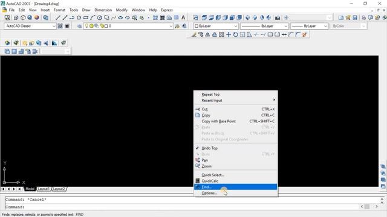Image resolution: width=387 pixels, height=217 pixels.
Task: Click the command line horizontal scrollbar thumb
Action: (x=367, y=207)
